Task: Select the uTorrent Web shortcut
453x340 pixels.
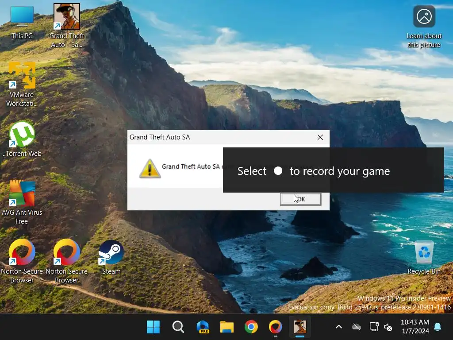Action: [x=22, y=139]
